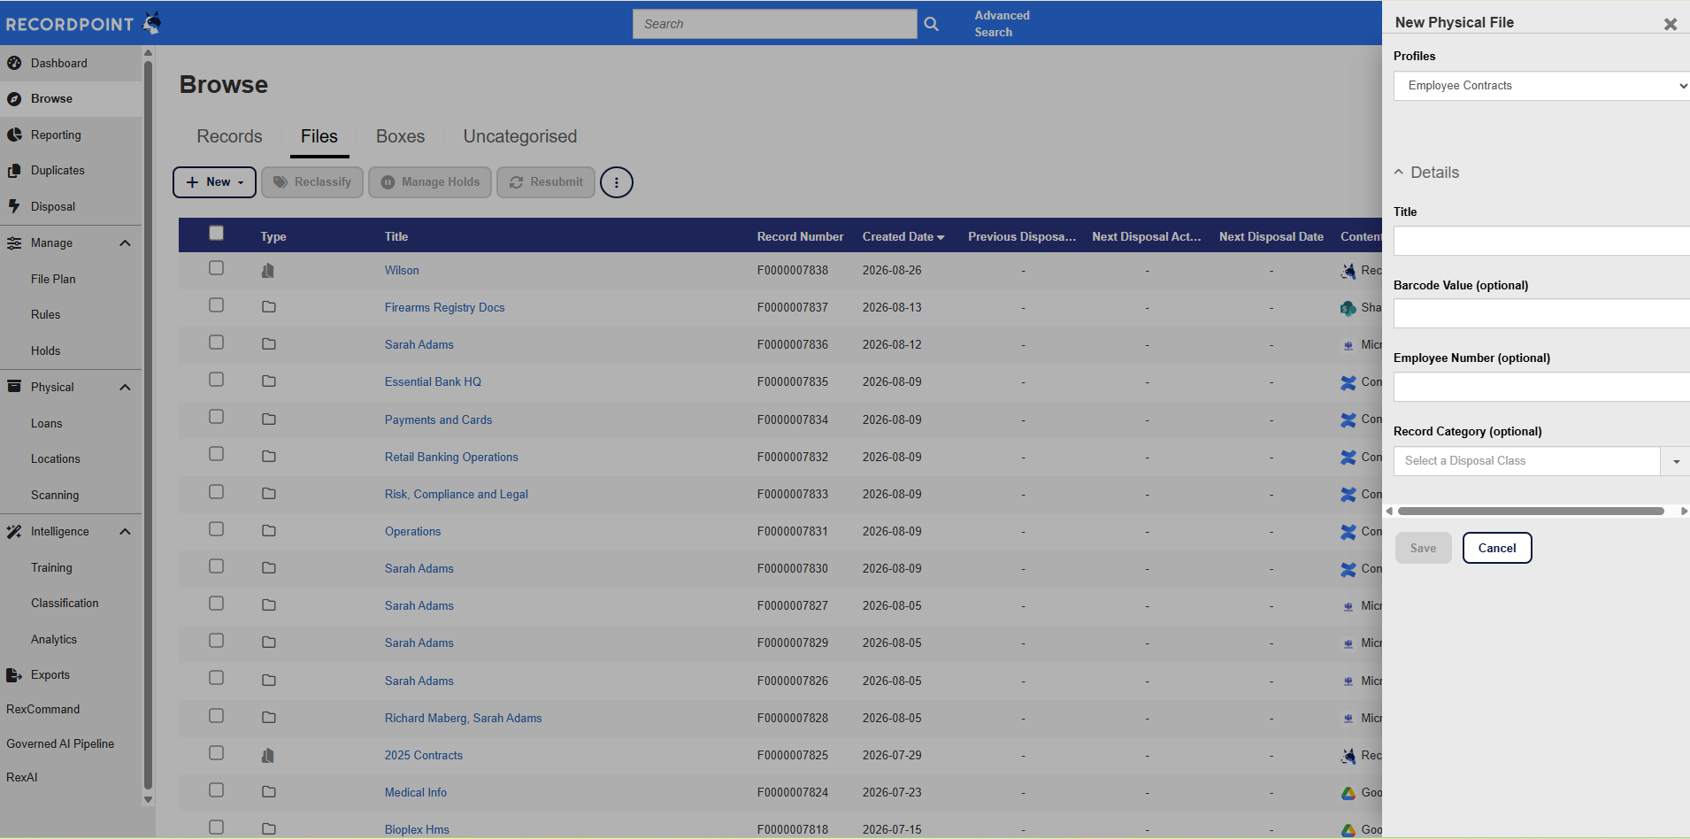Click the Reporting pie chart icon
Image resolution: width=1690 pixels, height=839 pixels.
[x=14, y=135]
